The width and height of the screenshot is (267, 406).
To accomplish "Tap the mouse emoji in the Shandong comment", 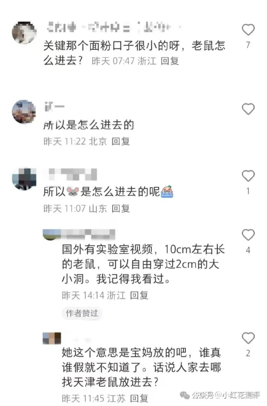I will pos(73,192).
